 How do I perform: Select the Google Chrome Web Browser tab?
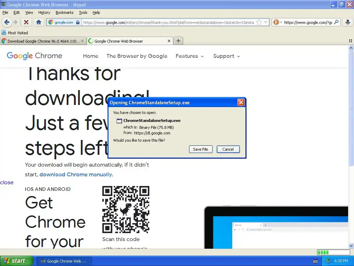click(130, 41)
